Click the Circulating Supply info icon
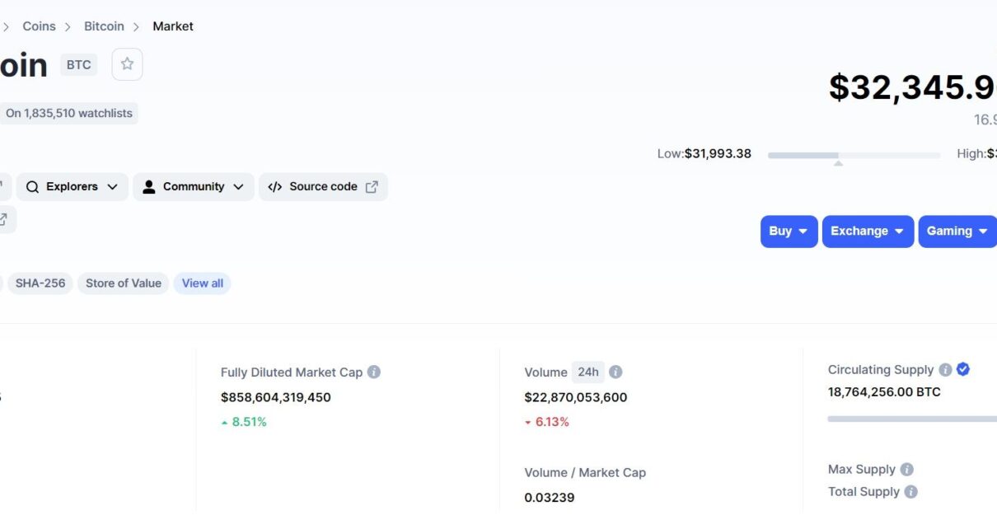Viewport: 997px width, 529px height. coord(945,370)
